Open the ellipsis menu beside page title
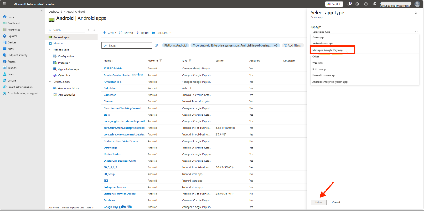The width and height of the screenshot is (424, 211). click(113, 18)
